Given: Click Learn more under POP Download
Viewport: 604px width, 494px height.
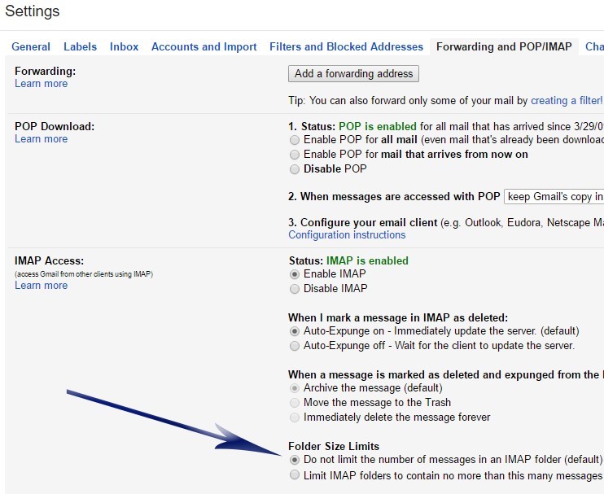Looking at the screenshot, I should pyautogui.click(x=41, y=139).
